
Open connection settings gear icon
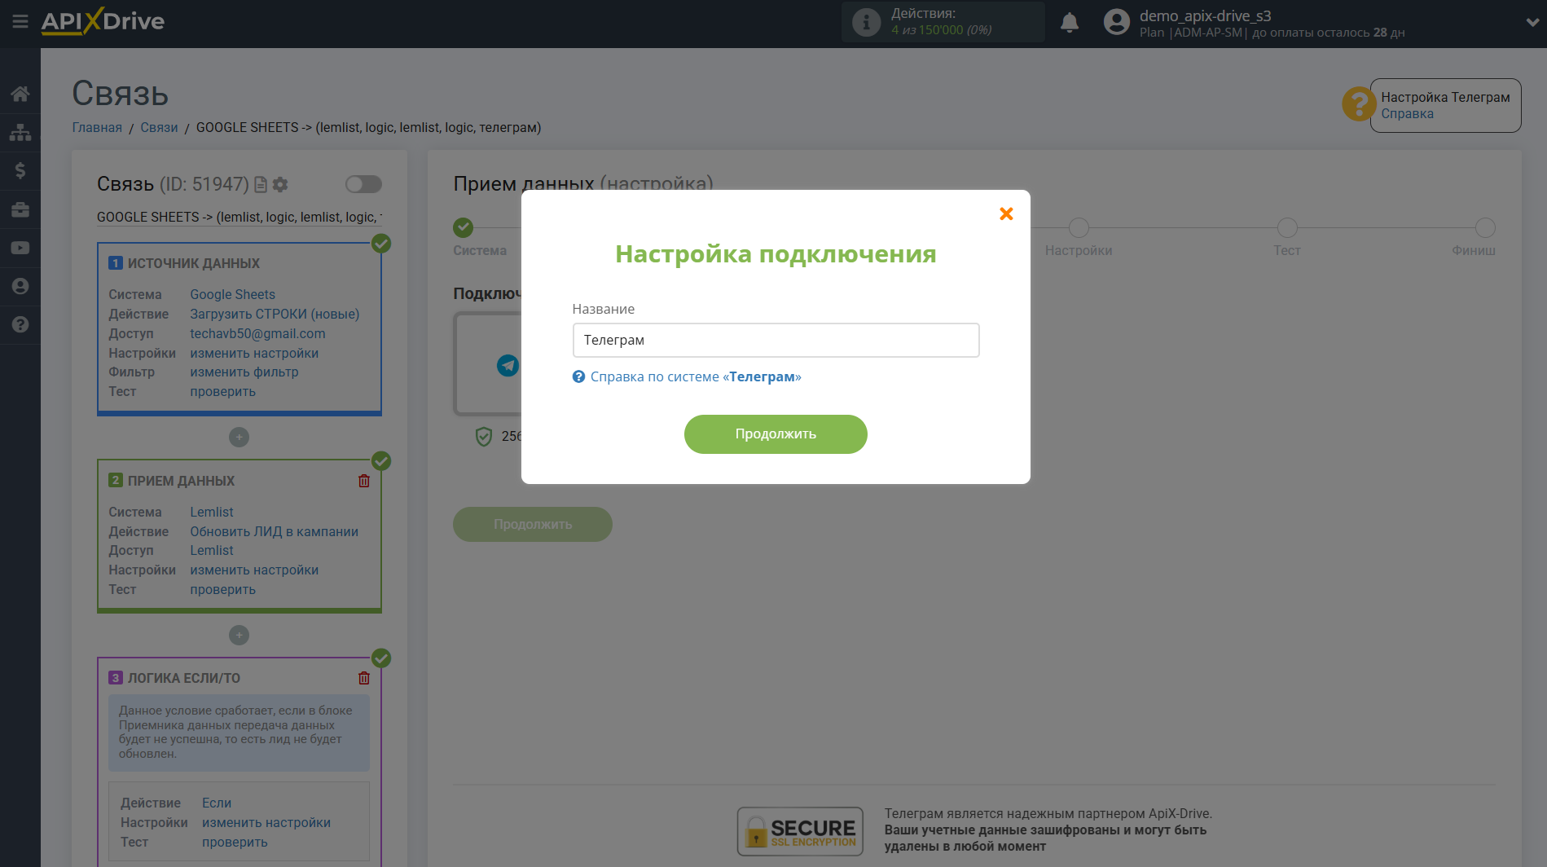(x=280, y=185)
